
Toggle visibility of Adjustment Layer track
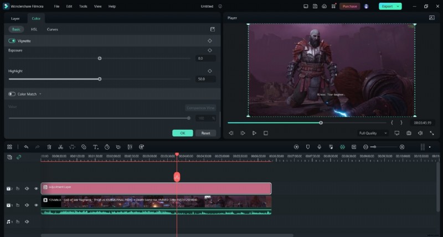[x=36, y=188]
